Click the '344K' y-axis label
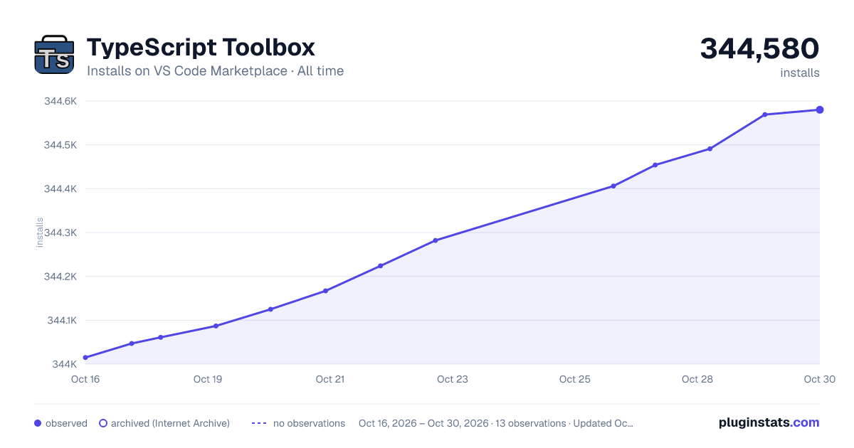Screen dimensions: 854x448 tap(65, 364)
